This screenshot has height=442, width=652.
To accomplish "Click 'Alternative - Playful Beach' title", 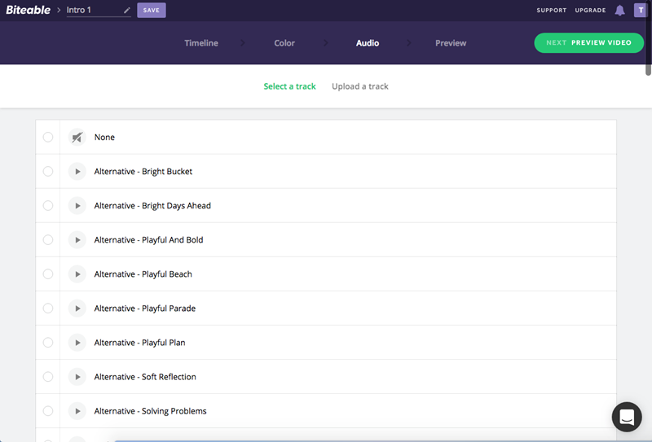I will pyautogui.click(x=143, y=274).
